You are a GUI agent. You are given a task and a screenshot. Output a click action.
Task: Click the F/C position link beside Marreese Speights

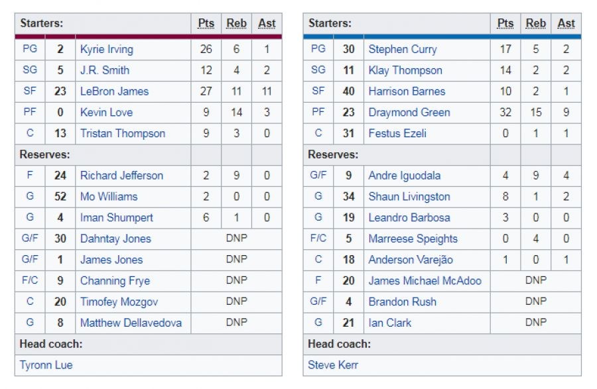coord(318,239)
